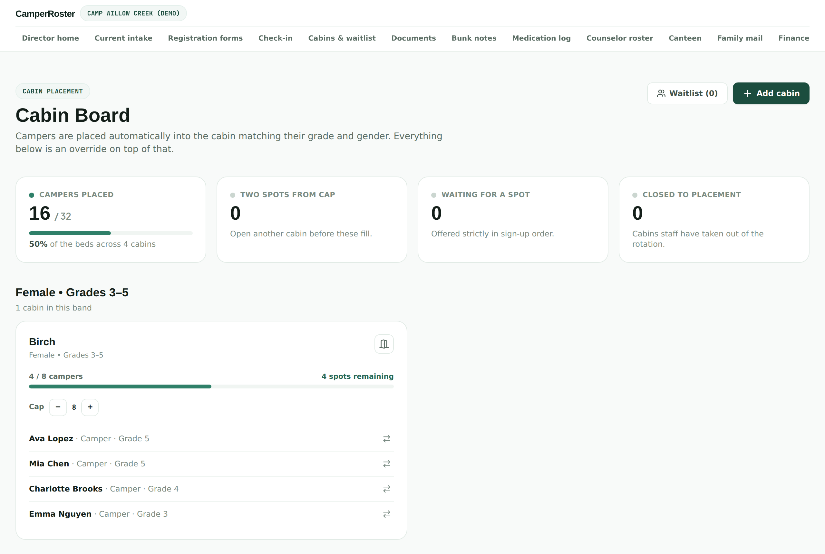The height and width of the screenshot is (554, 825).
Task: Go to Canteen page
Action: click(x=685, y=38)
